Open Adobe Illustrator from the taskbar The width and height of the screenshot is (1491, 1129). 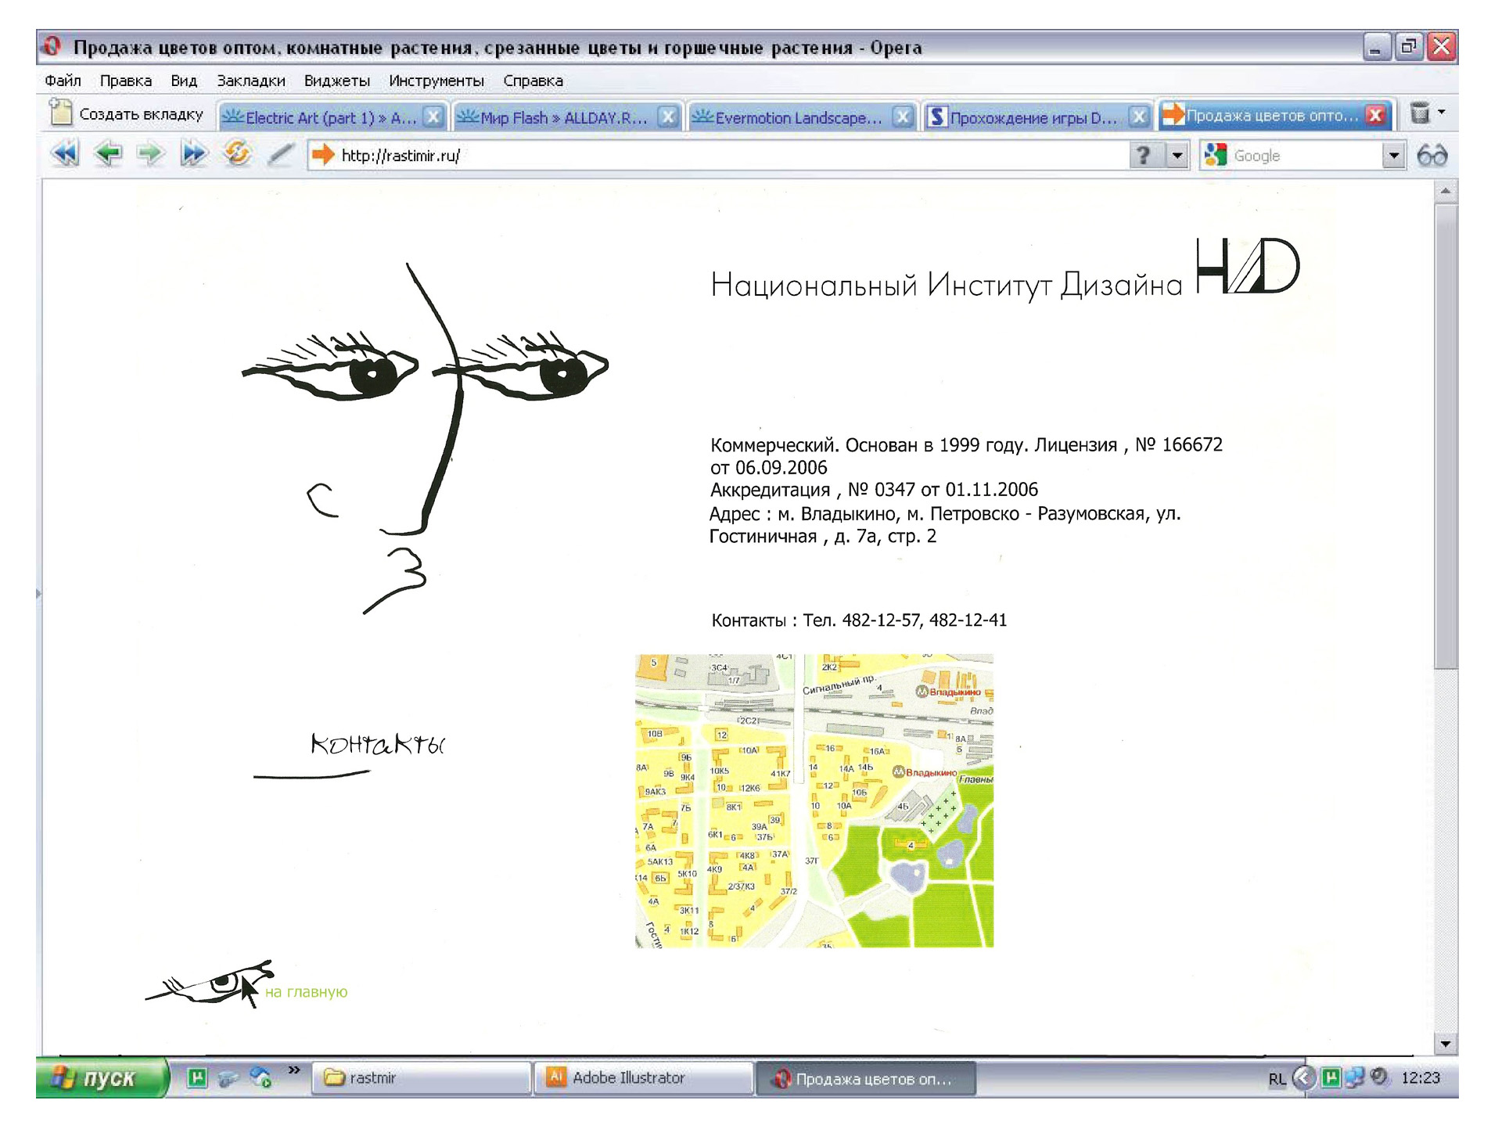tap(627, 1077)
